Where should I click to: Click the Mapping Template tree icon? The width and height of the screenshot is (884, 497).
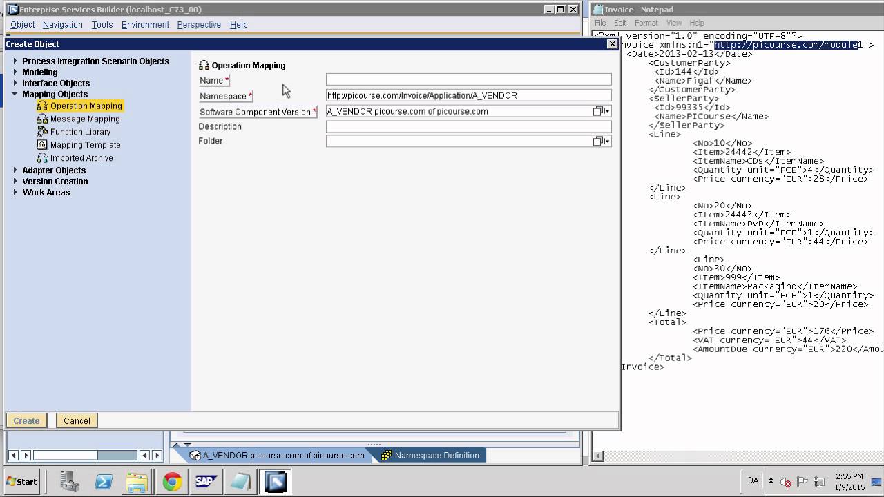pos(42,145)
